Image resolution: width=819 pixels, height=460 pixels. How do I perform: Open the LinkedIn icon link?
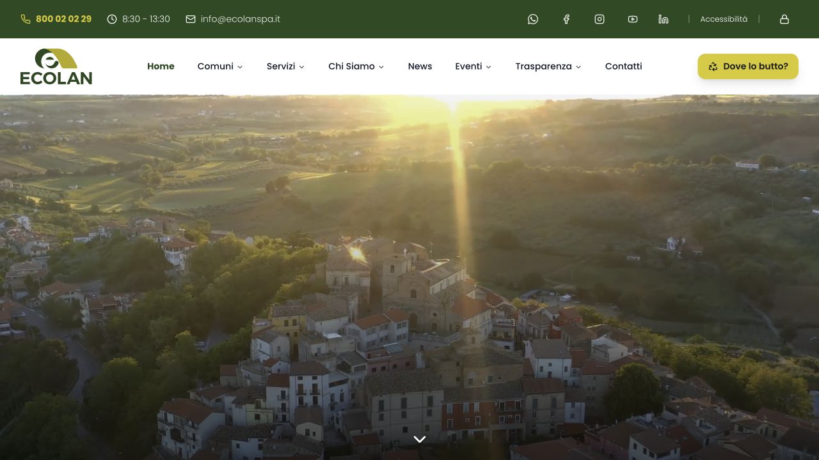click(x=664, y=19)
